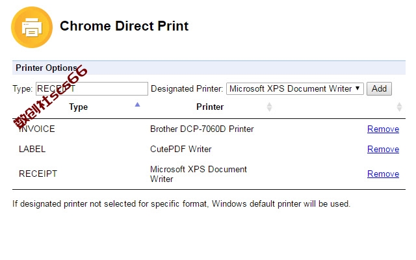Select the INVOICE type row cell

pyautogui.click(x=37, y=129)
